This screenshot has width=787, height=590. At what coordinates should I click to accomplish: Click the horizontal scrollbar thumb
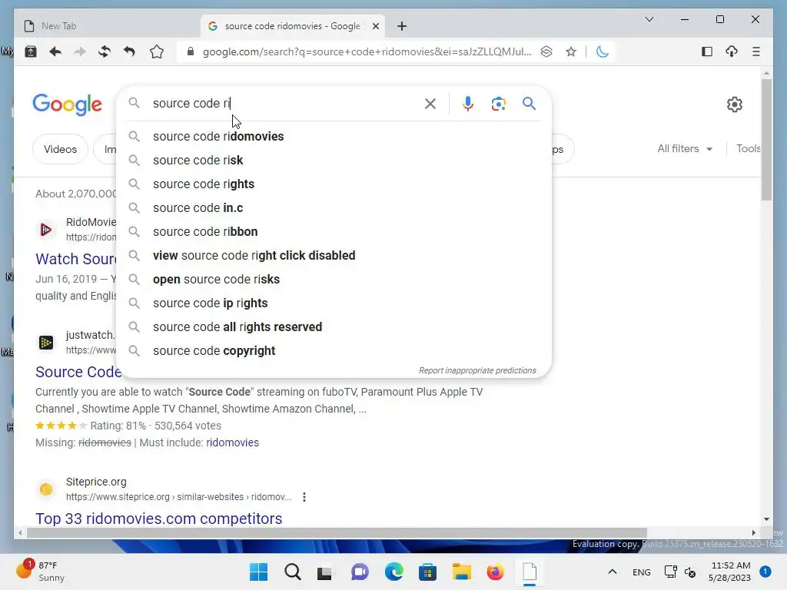[x=337, y=533]
